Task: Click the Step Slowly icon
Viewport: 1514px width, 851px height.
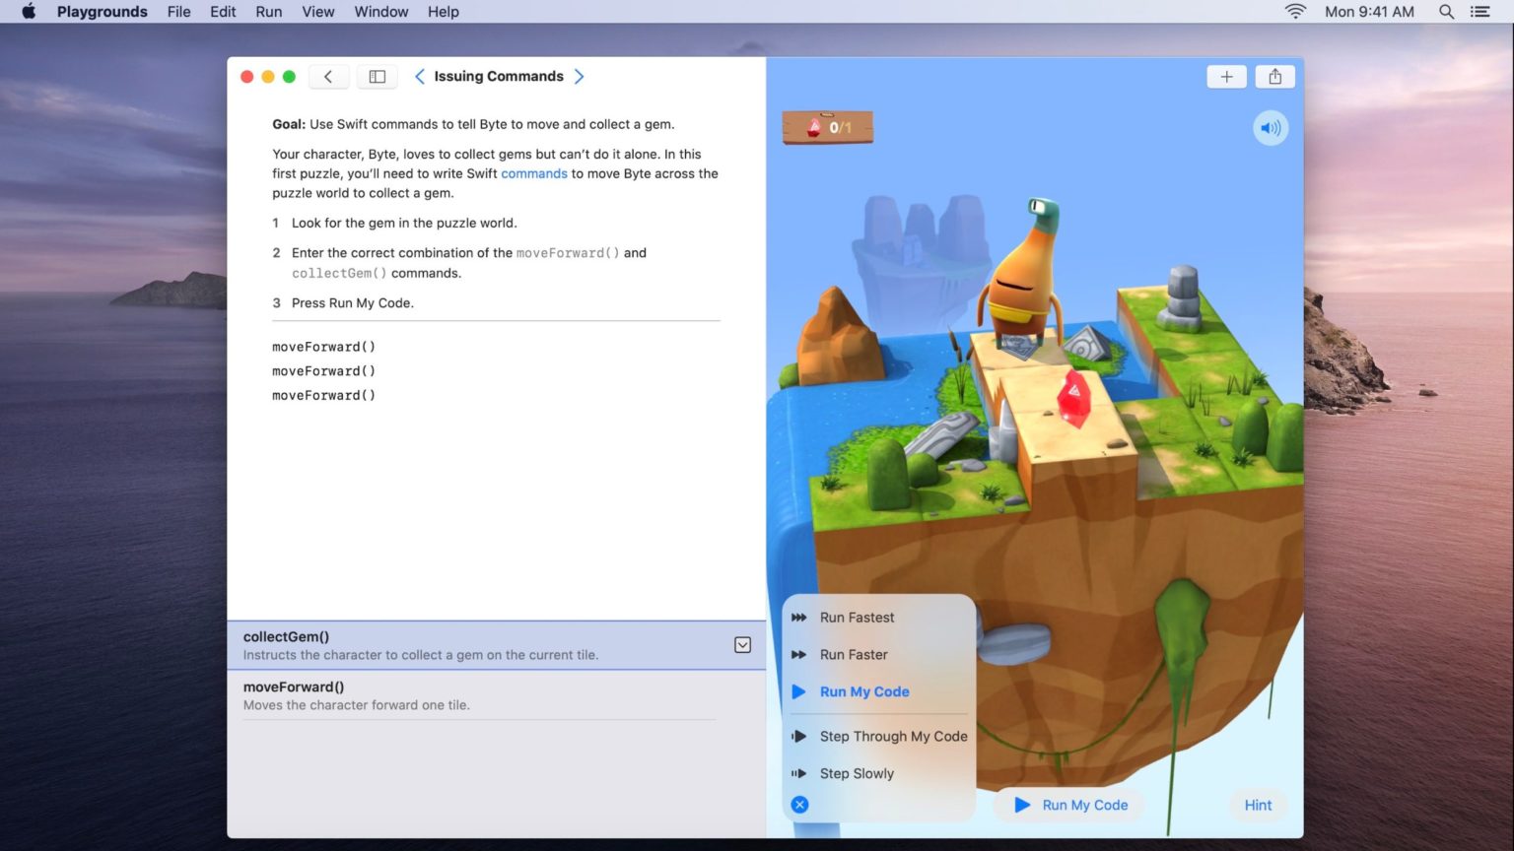Action: (799, 773)
